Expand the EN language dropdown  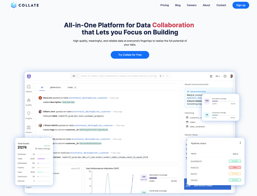218,76
